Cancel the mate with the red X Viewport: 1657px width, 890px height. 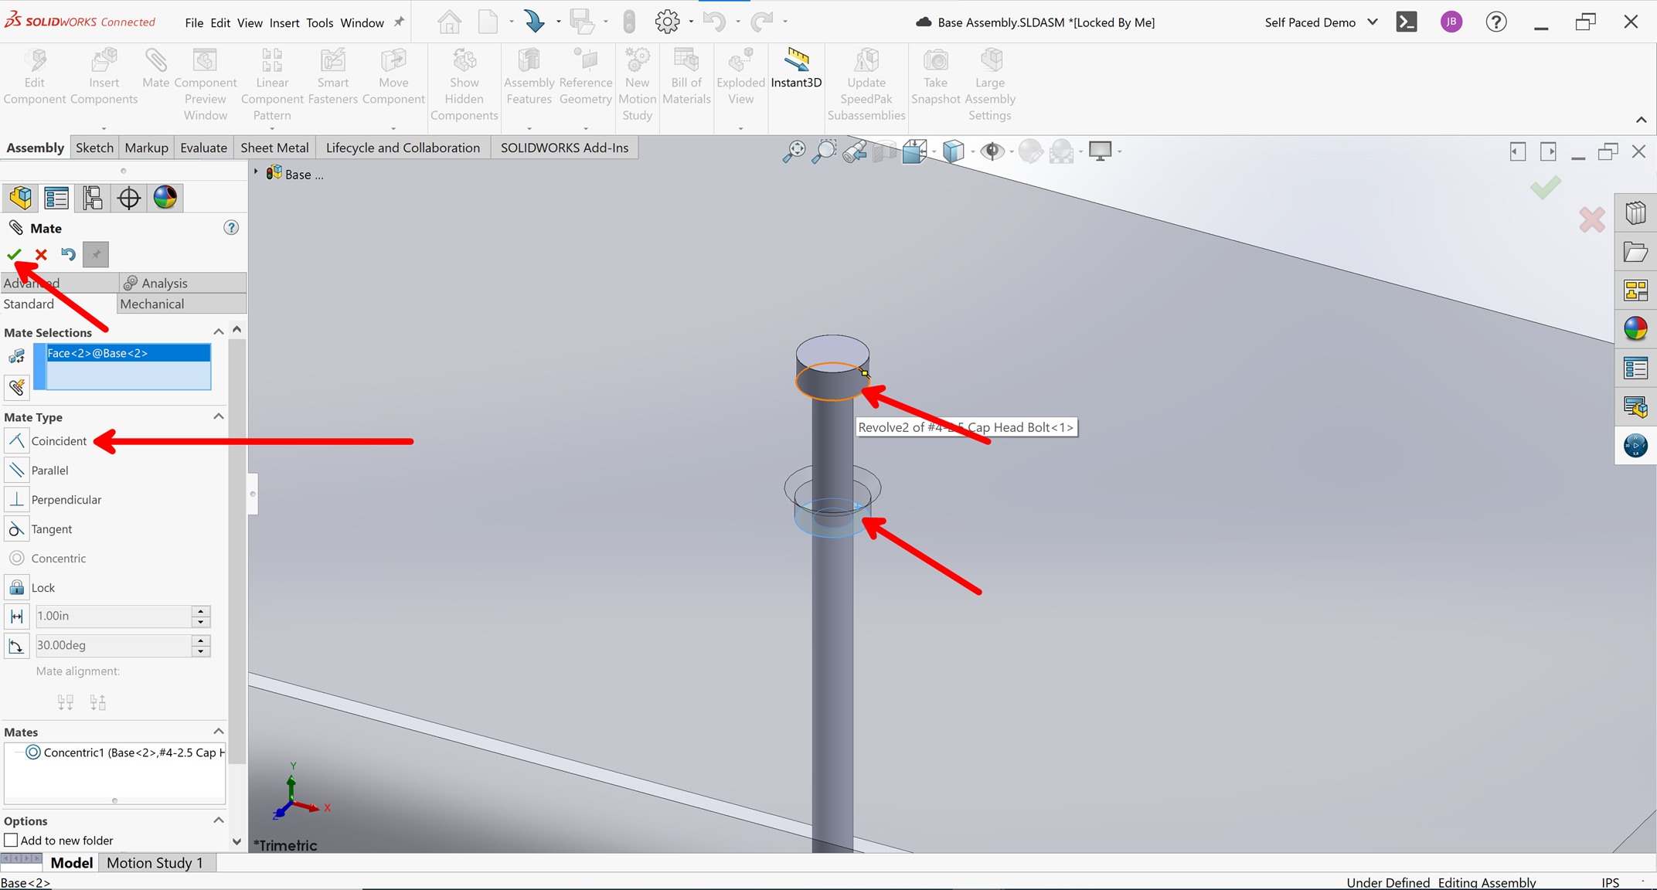(x=41, y=254)
